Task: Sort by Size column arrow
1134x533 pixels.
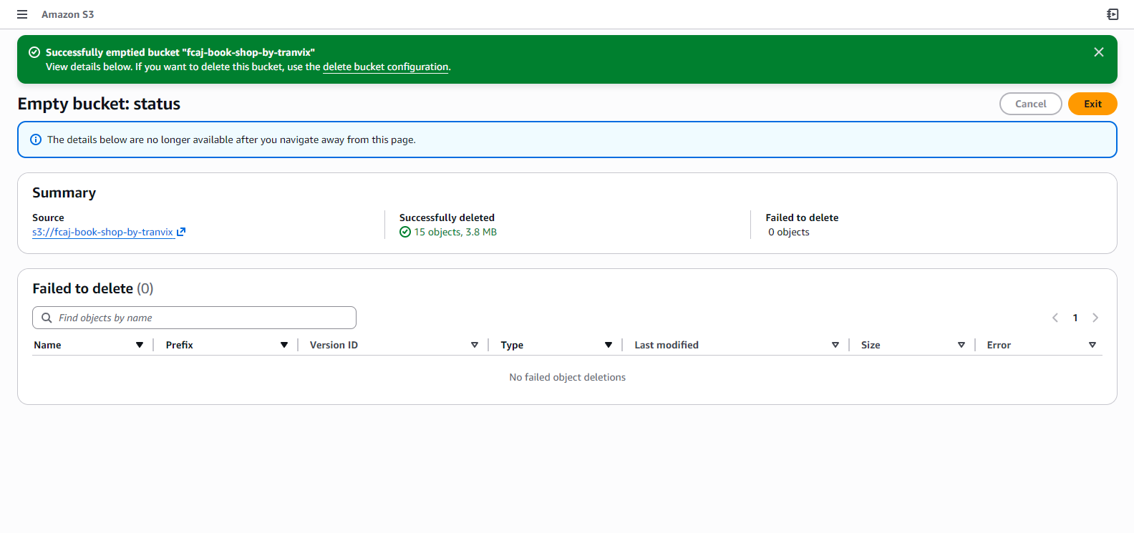Action: (961, 345)
